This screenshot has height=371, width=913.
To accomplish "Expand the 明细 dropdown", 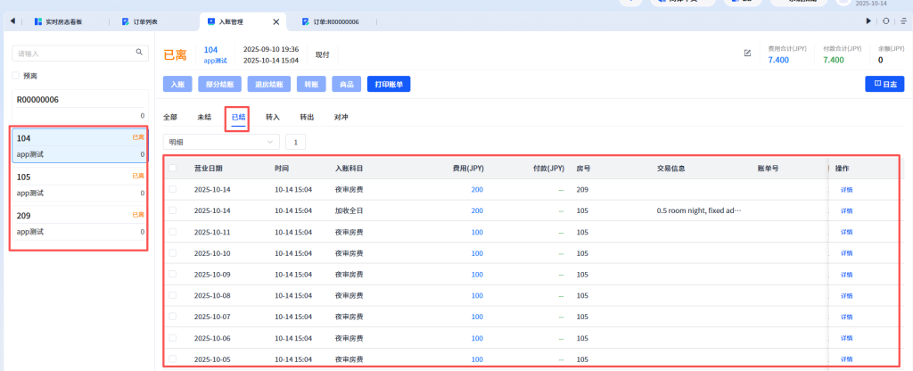I will coord(221,141).
